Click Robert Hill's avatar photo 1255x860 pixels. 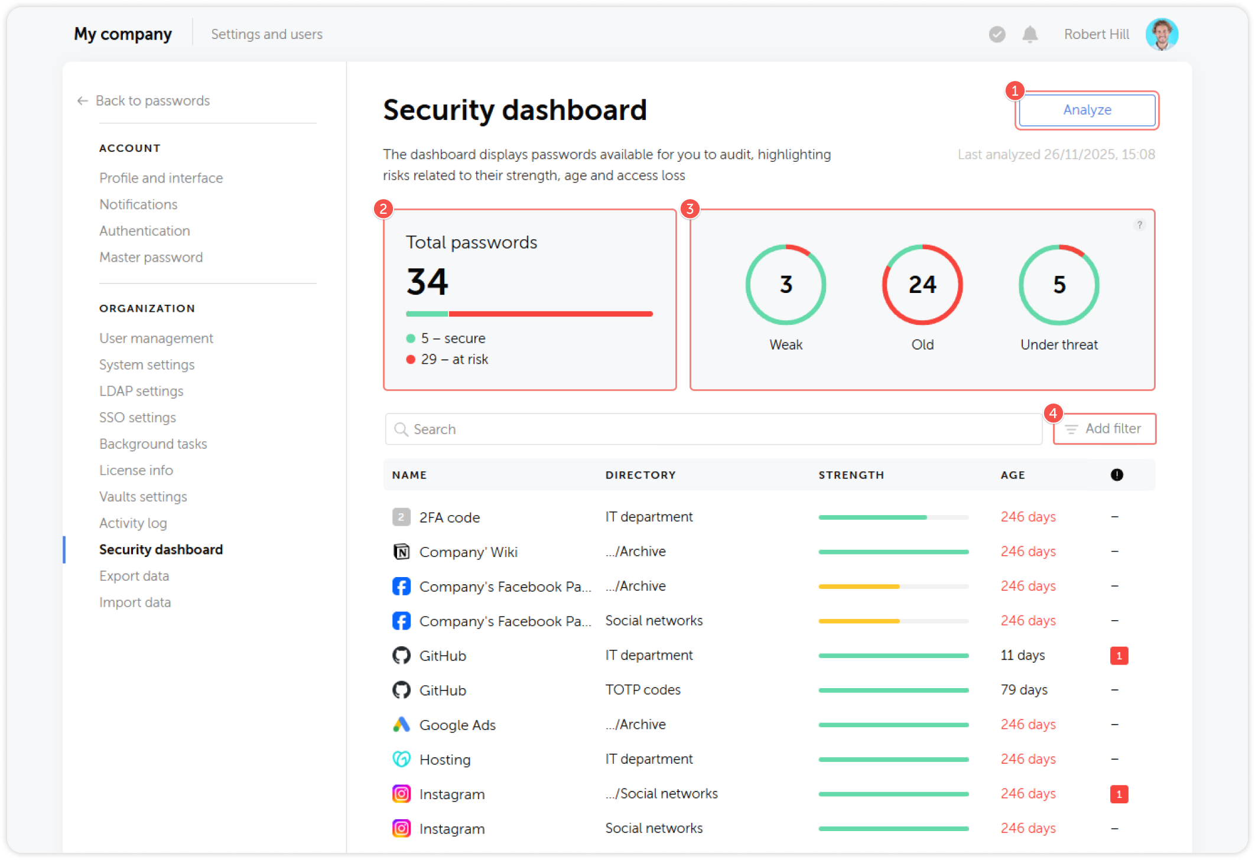pyautogui.click(x=1162, y=34)
